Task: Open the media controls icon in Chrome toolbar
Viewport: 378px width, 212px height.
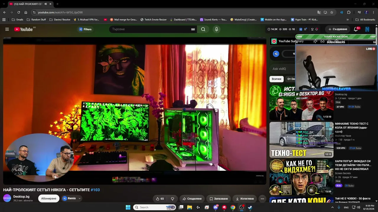Action: pyautogui.click(x=359, y=12)
